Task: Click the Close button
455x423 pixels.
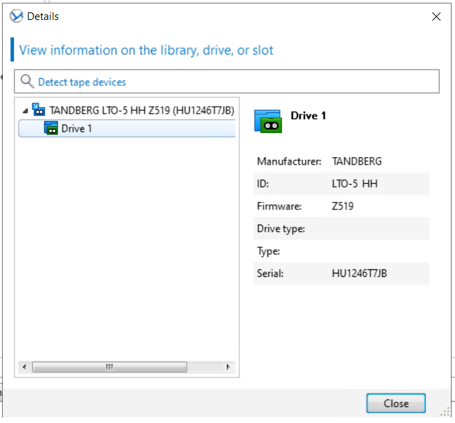Action: tap(396, 403)
